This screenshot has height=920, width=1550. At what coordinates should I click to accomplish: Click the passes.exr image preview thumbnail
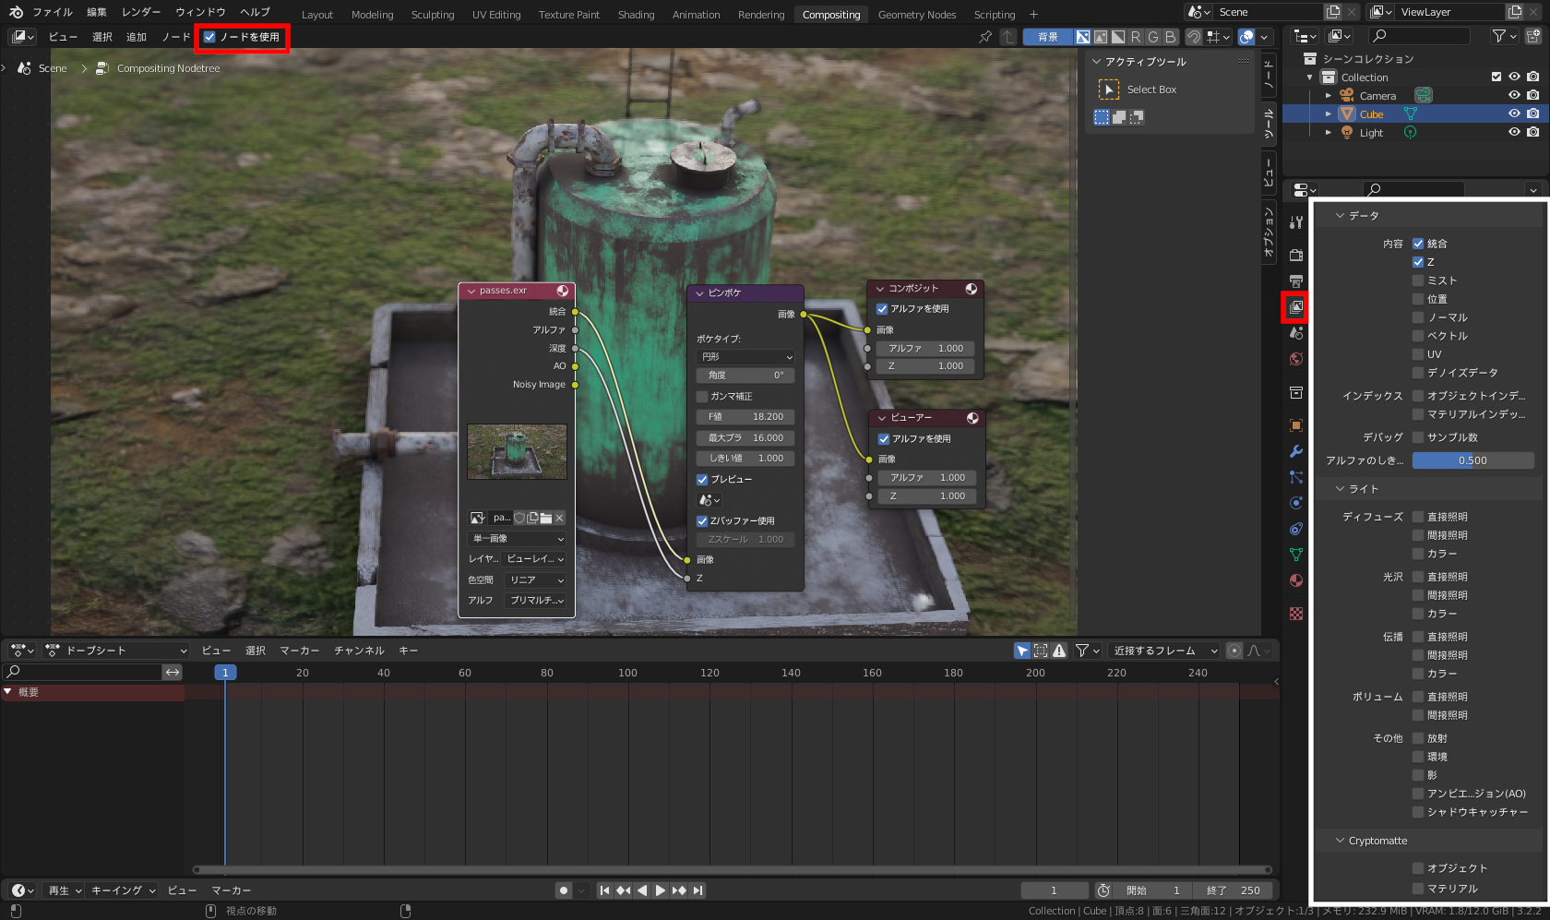517,451
